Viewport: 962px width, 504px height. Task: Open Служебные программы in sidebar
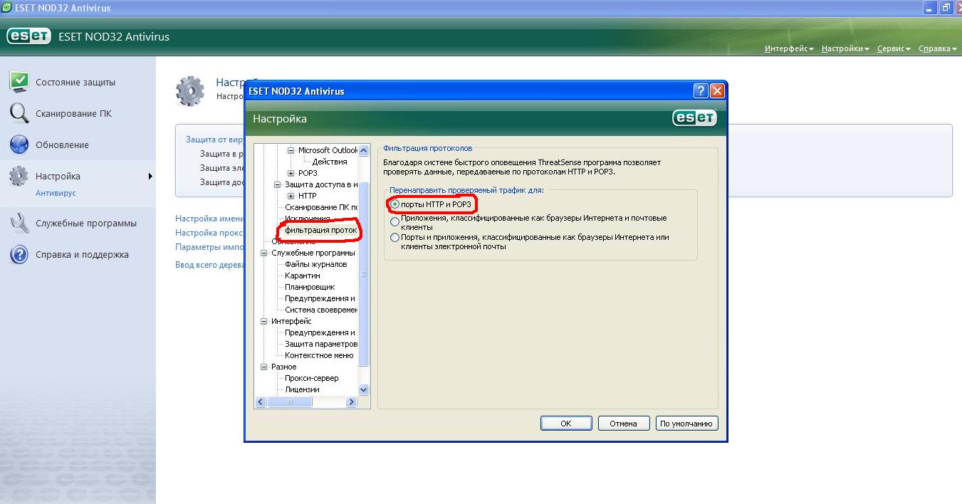[x=86, y=223]
